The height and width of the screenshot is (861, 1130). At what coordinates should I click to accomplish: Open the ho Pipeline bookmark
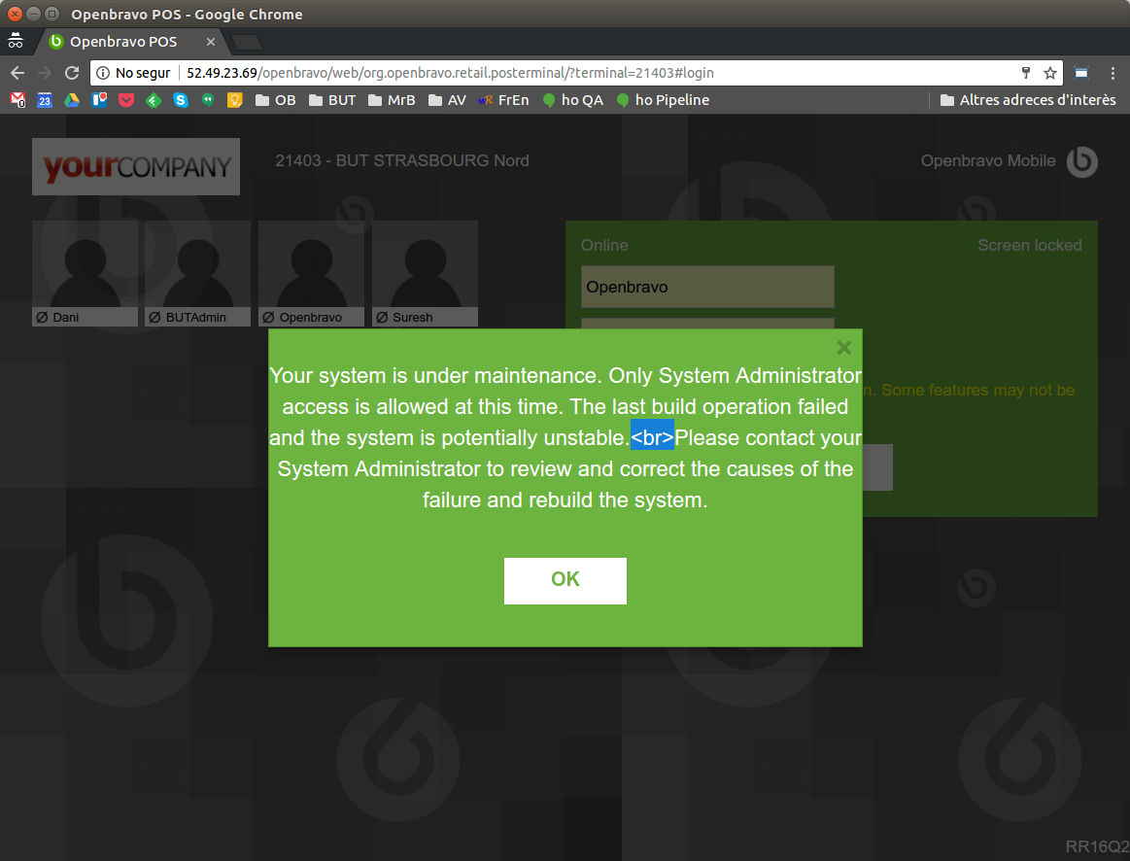(663, 100)
